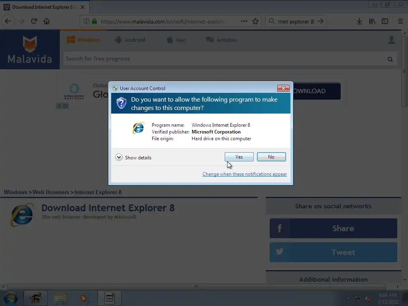Click the Malavida logo

(29, 49)
